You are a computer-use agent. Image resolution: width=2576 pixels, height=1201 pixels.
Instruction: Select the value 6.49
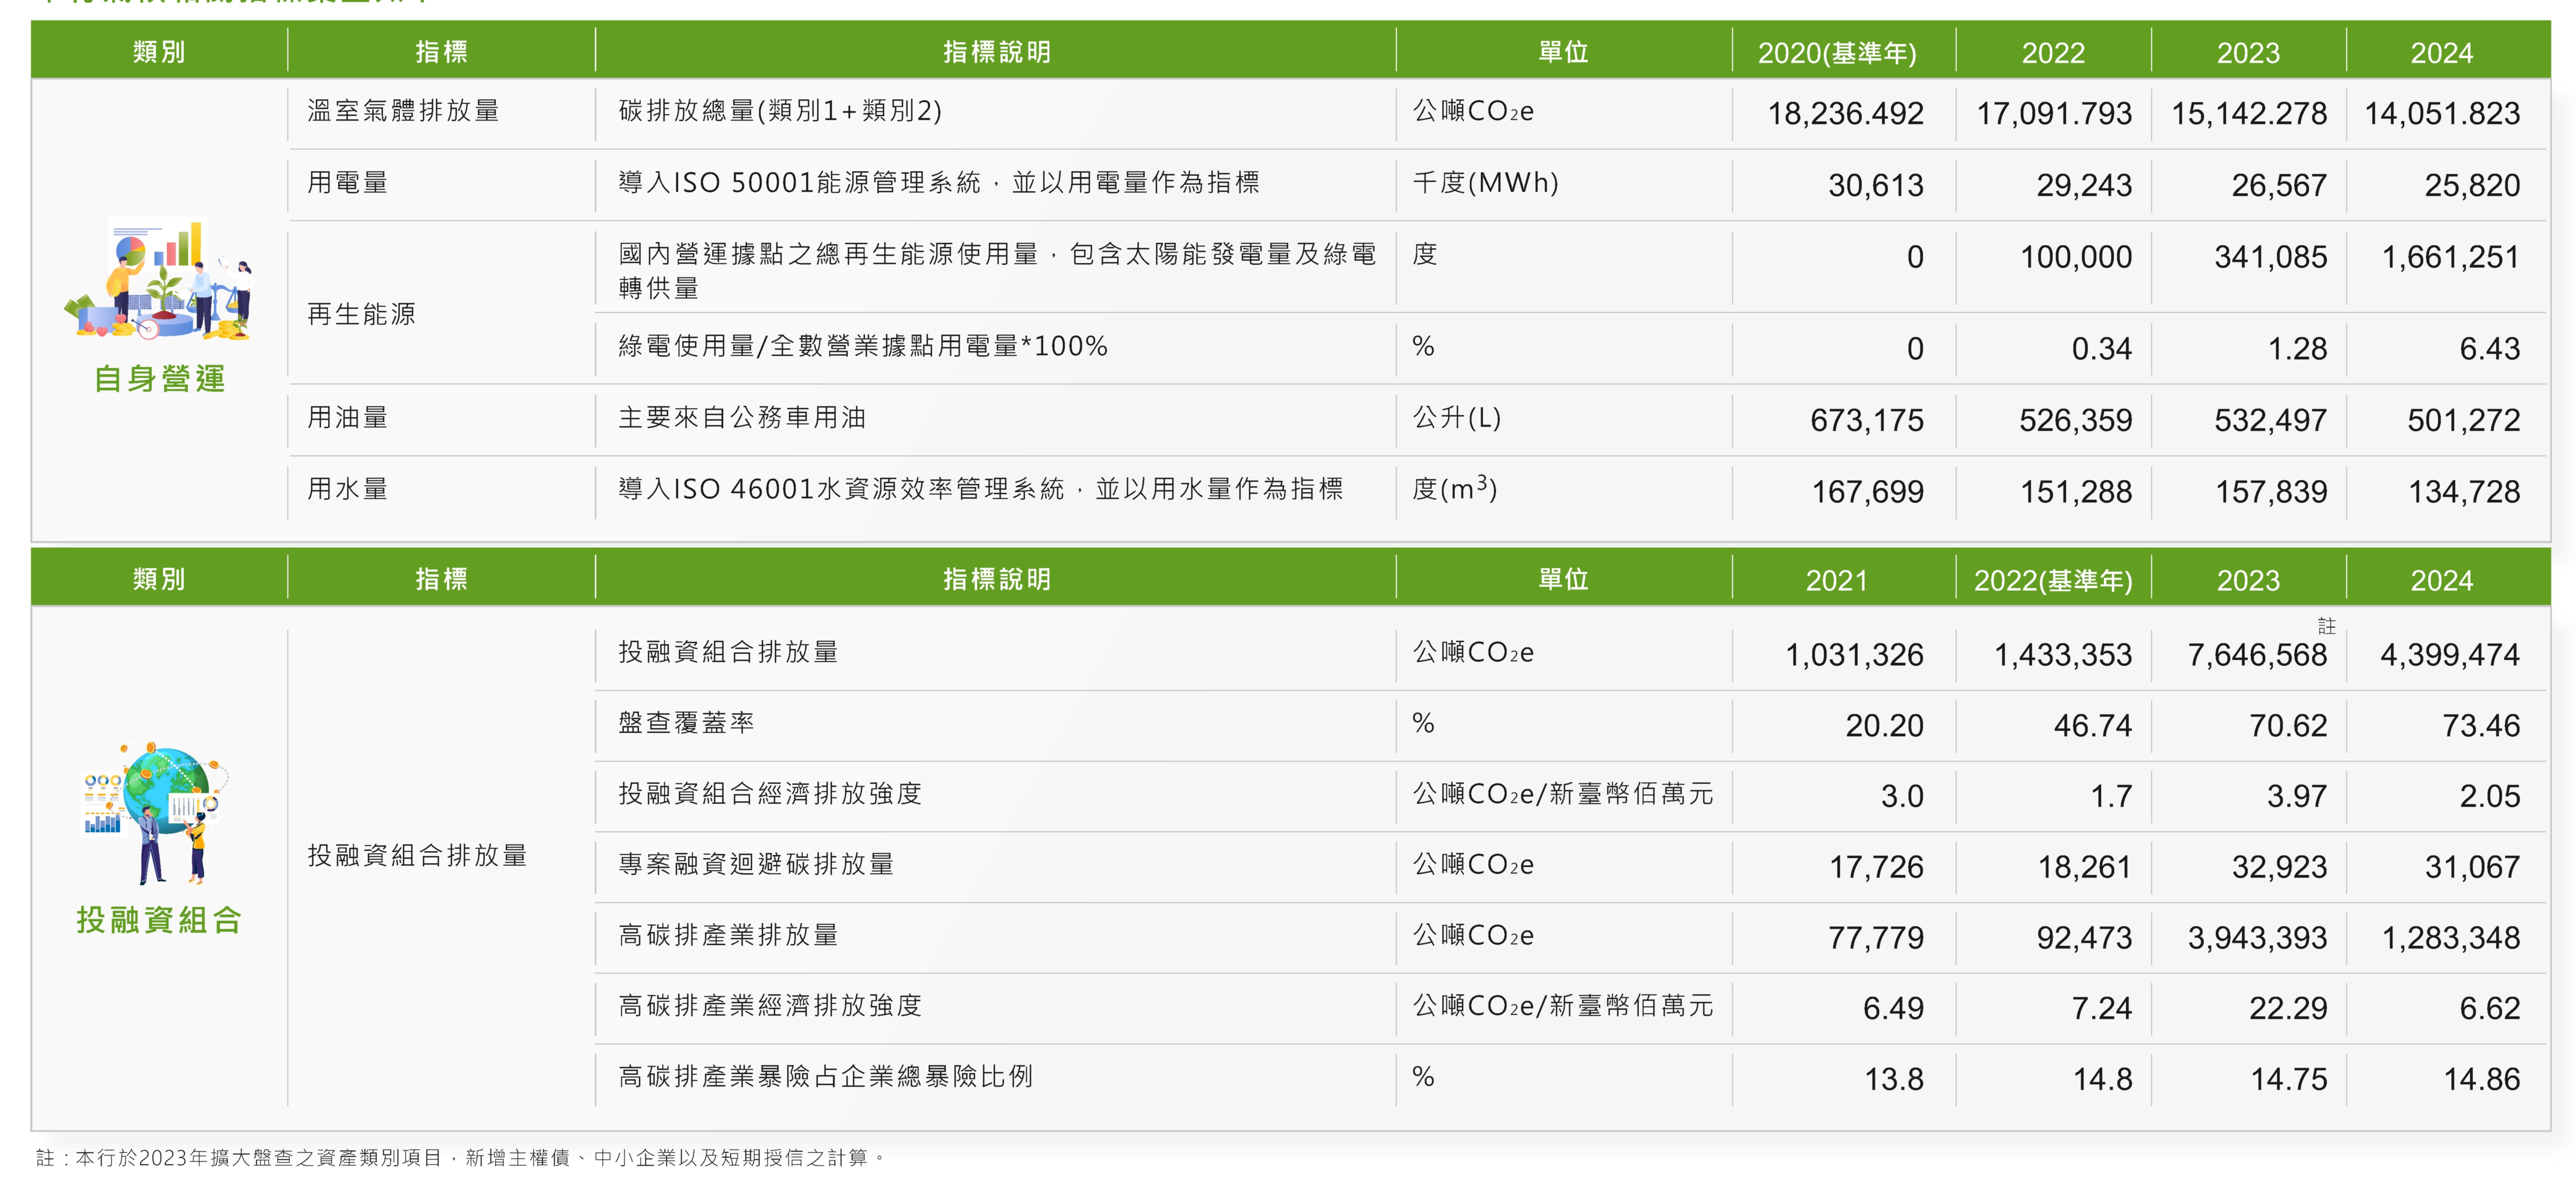click(x=1893, y=1009)
